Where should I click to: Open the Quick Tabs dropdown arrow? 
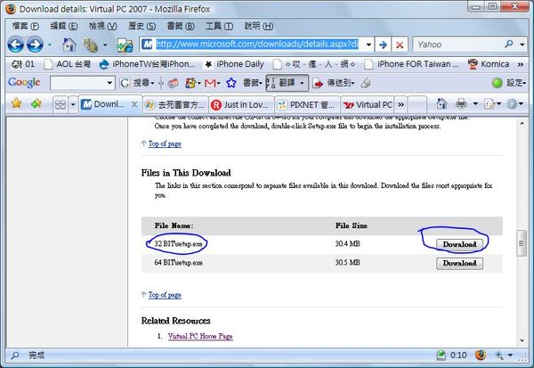coord(73,104)
